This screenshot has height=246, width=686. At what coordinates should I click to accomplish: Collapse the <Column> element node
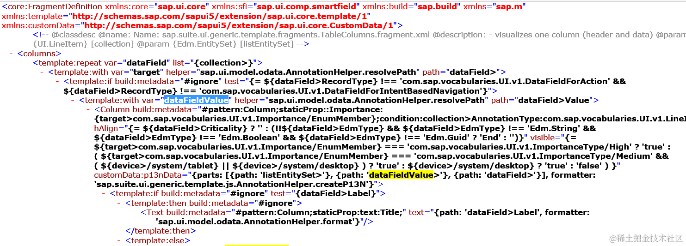click(89, 110)
